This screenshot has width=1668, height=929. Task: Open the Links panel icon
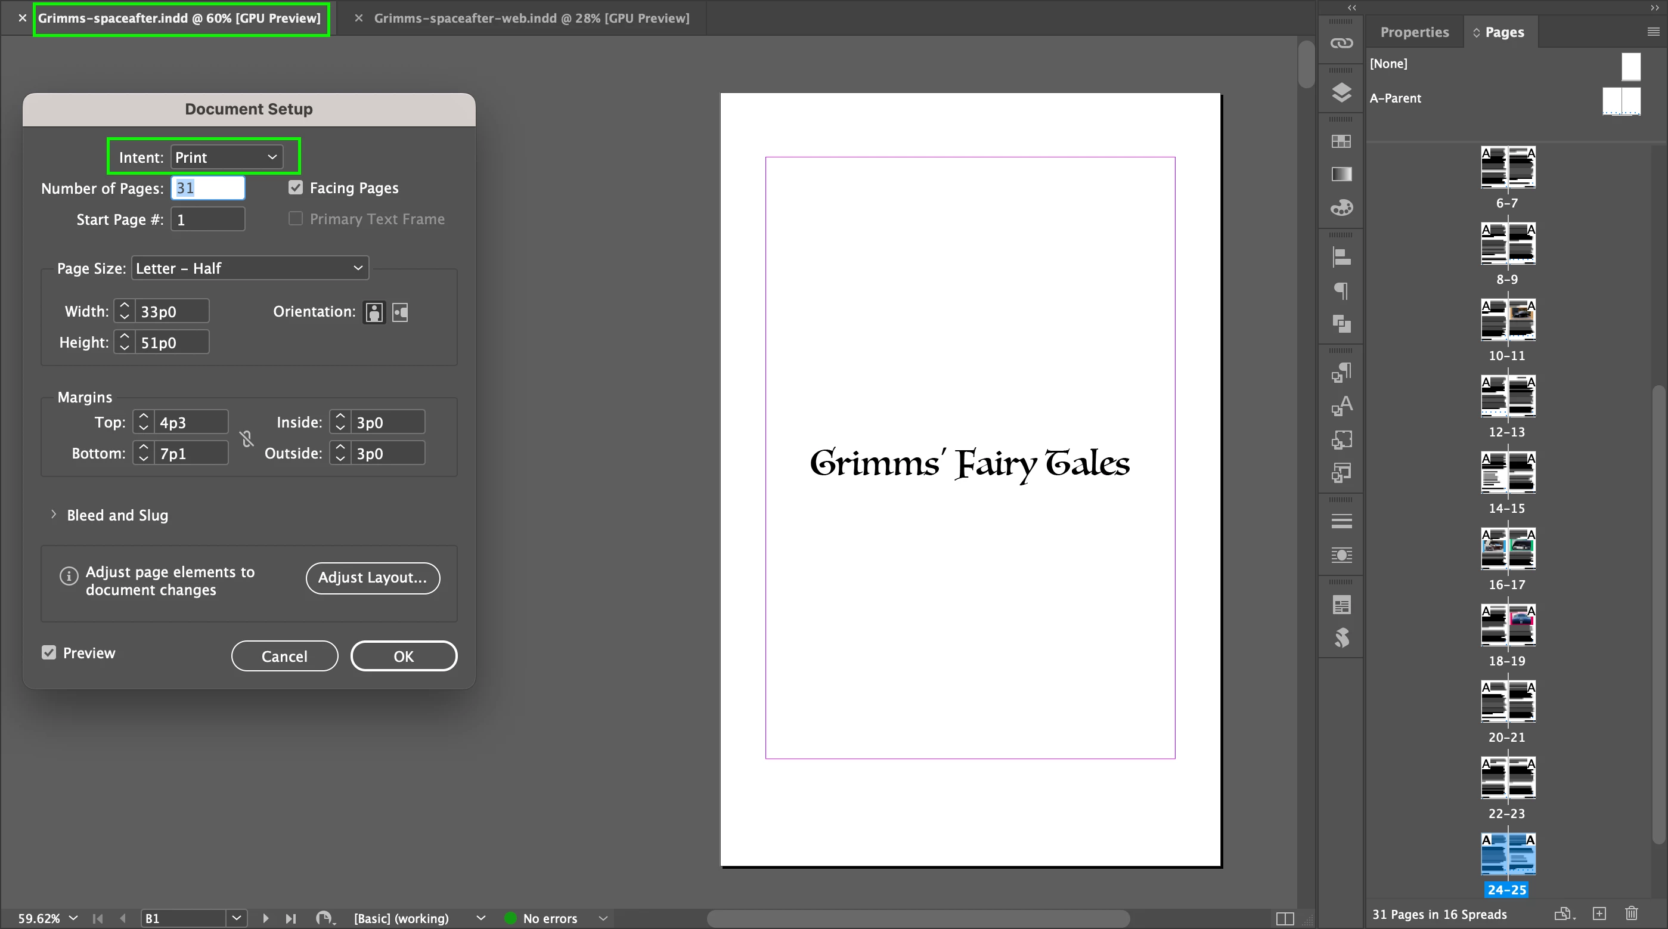[x=1341, y=44]
